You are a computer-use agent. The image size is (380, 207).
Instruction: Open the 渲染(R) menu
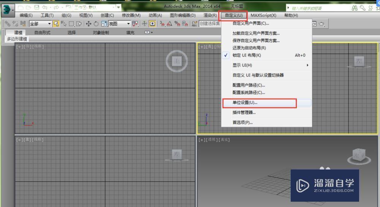coord(210,15)
